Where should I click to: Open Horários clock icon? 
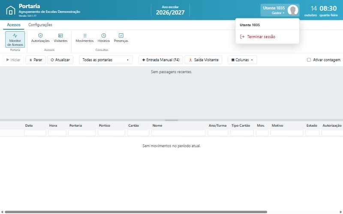click(x=104, y=36)
